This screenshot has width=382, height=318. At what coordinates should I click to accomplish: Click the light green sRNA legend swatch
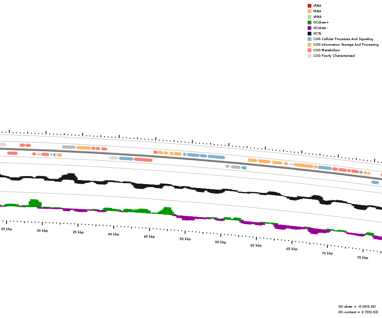pos(310,17)
